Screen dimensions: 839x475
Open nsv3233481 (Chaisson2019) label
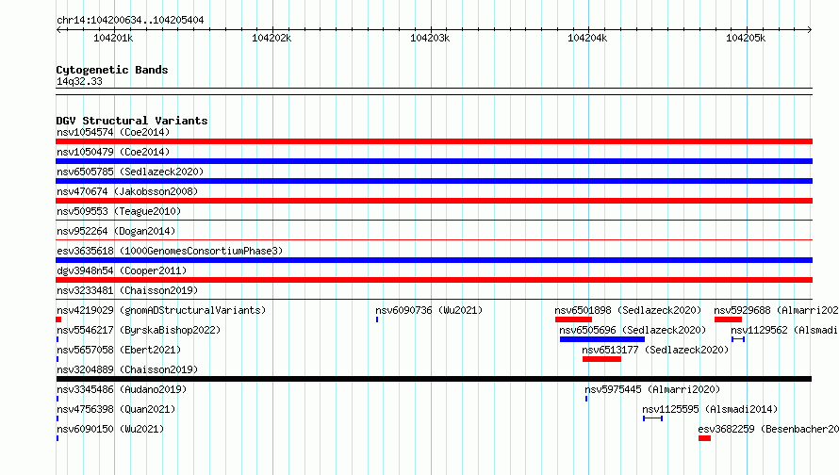[x=127, y=290]
